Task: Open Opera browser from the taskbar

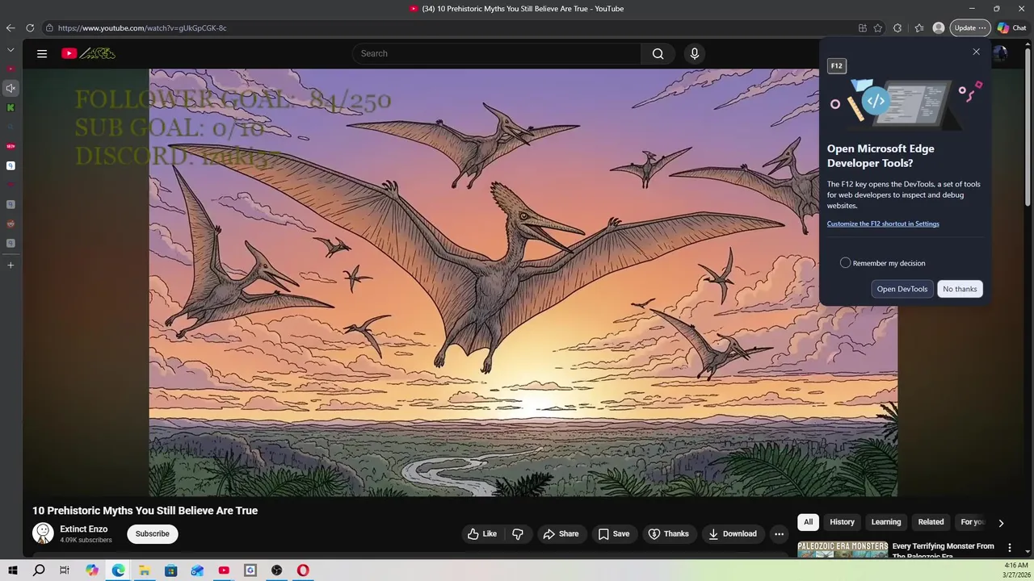Action: pyautogui.click(x=303, y=571)
